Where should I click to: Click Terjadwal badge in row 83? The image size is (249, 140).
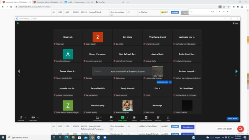(x=175, y=126)
